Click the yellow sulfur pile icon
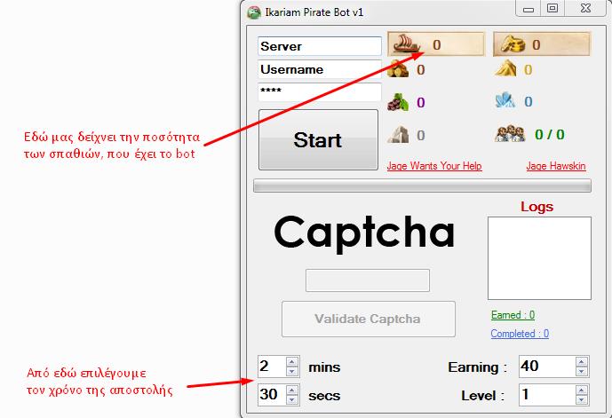 coord(505,68)
